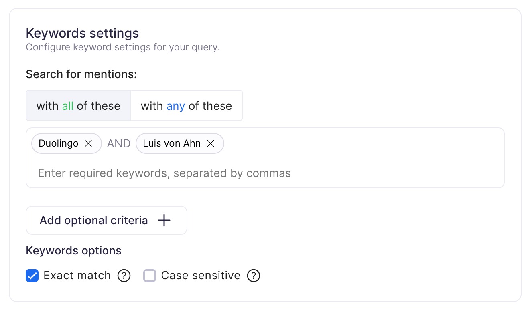Open the Exact match help tooltip
The height and width of the screenshot is (310, 528).
tap(124, 275)
